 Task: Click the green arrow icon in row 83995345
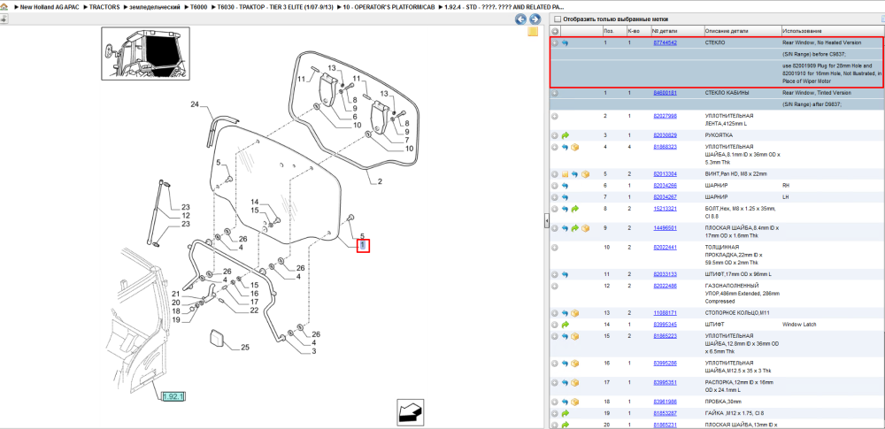(x=565, y=325)
